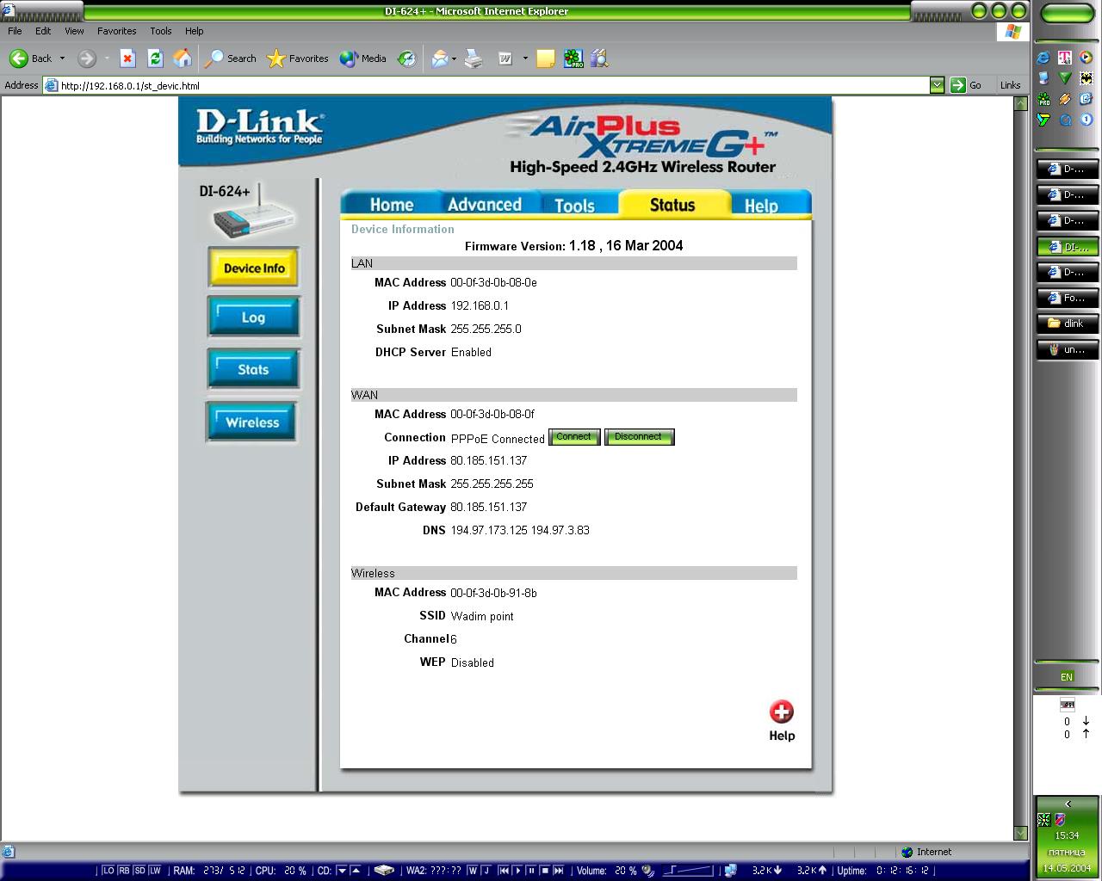Go to the browser Home page icon

click(183, 59)
